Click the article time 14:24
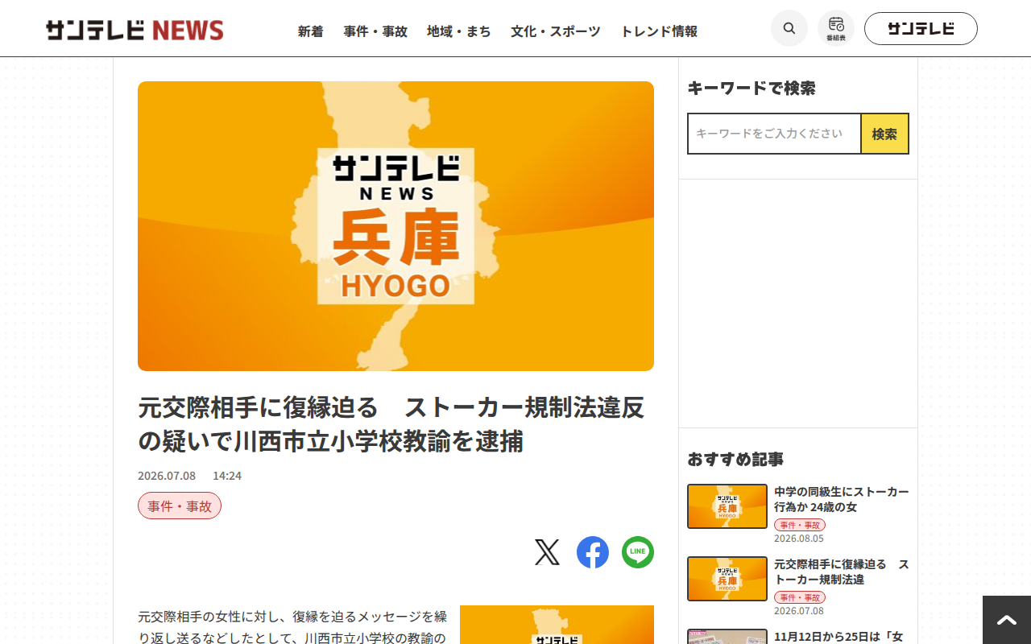Image resolution: width=1031 pixels, height=644 pixels. [227, 476]
